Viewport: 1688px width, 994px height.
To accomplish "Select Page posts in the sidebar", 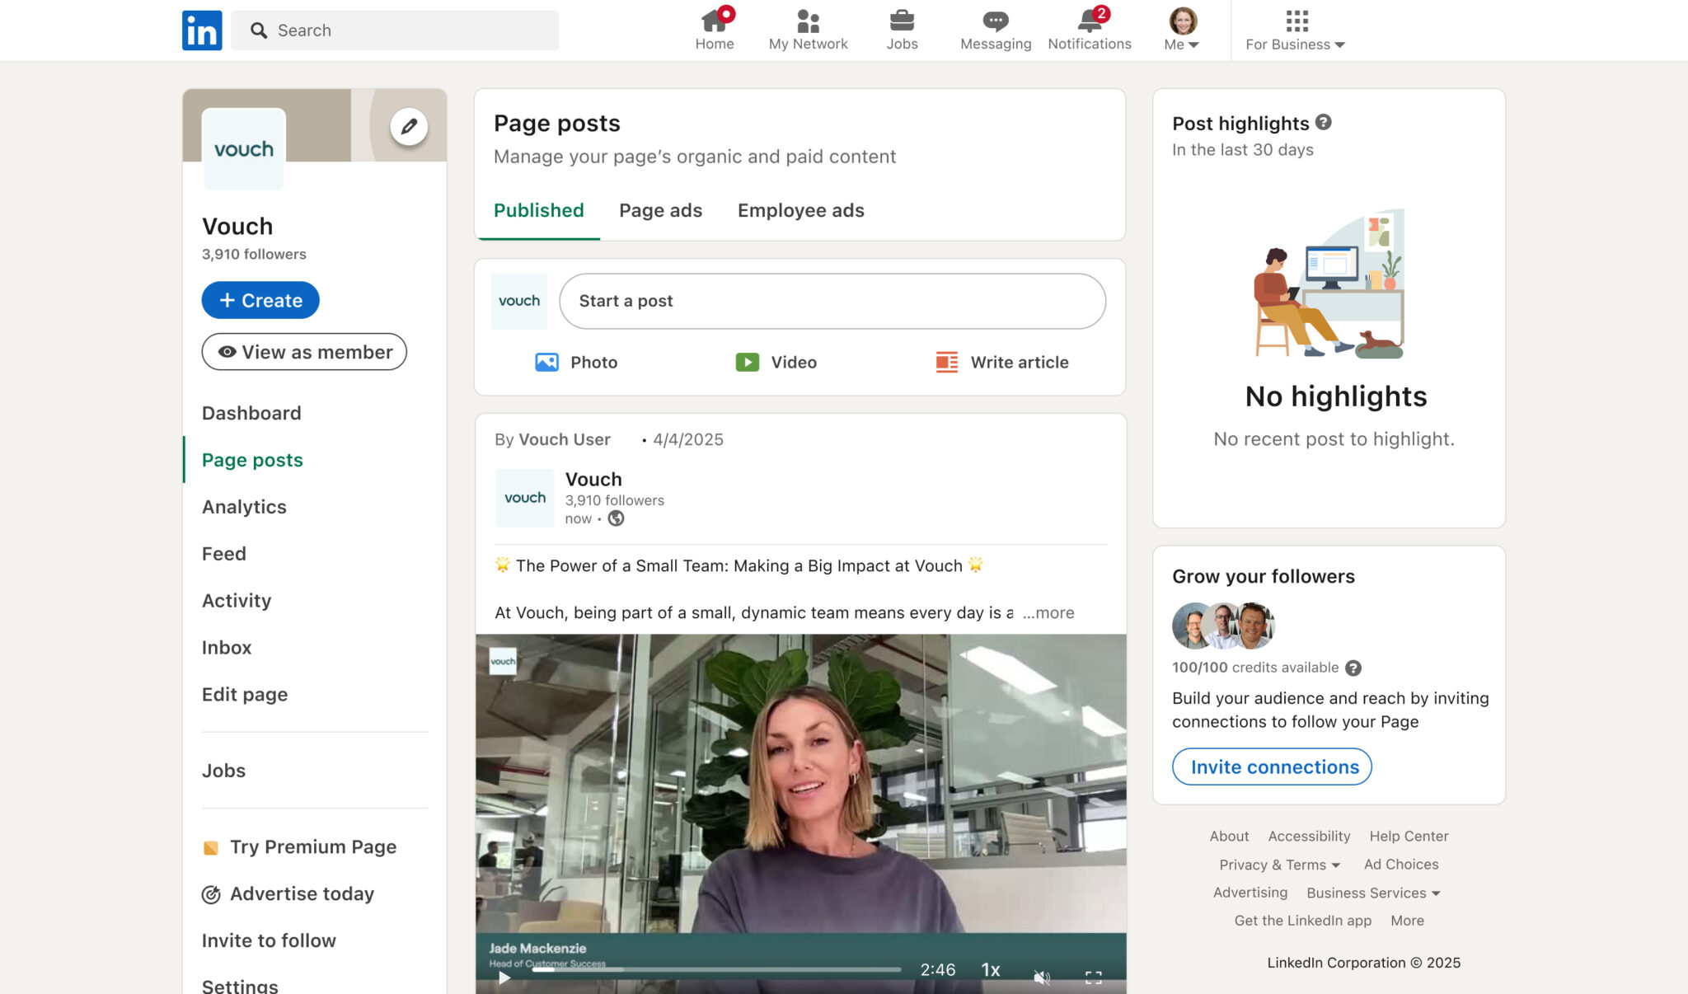I will point(252,460).
